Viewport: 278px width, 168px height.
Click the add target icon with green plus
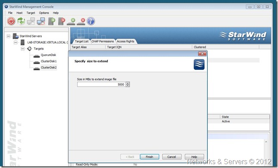(x=52, y=21)
